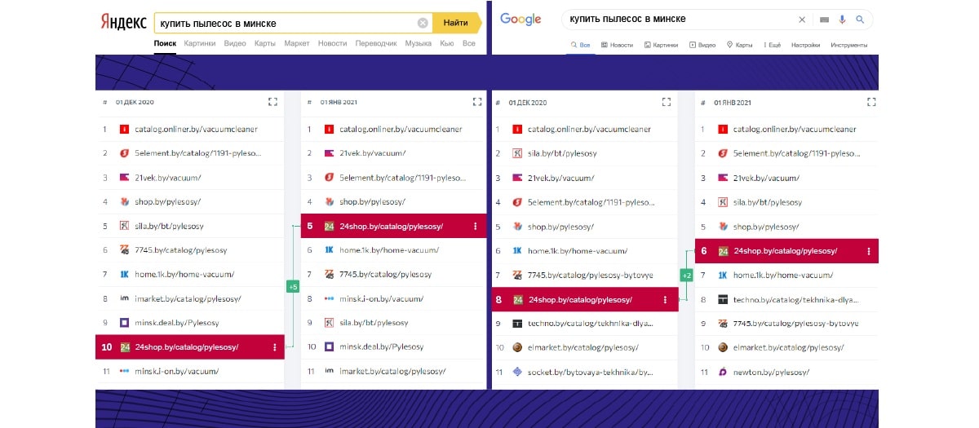The image size is (979, 428).
Task: Expand the Google 01 ЯНВ 2021 panel to fullscreen
Action: 870,102
